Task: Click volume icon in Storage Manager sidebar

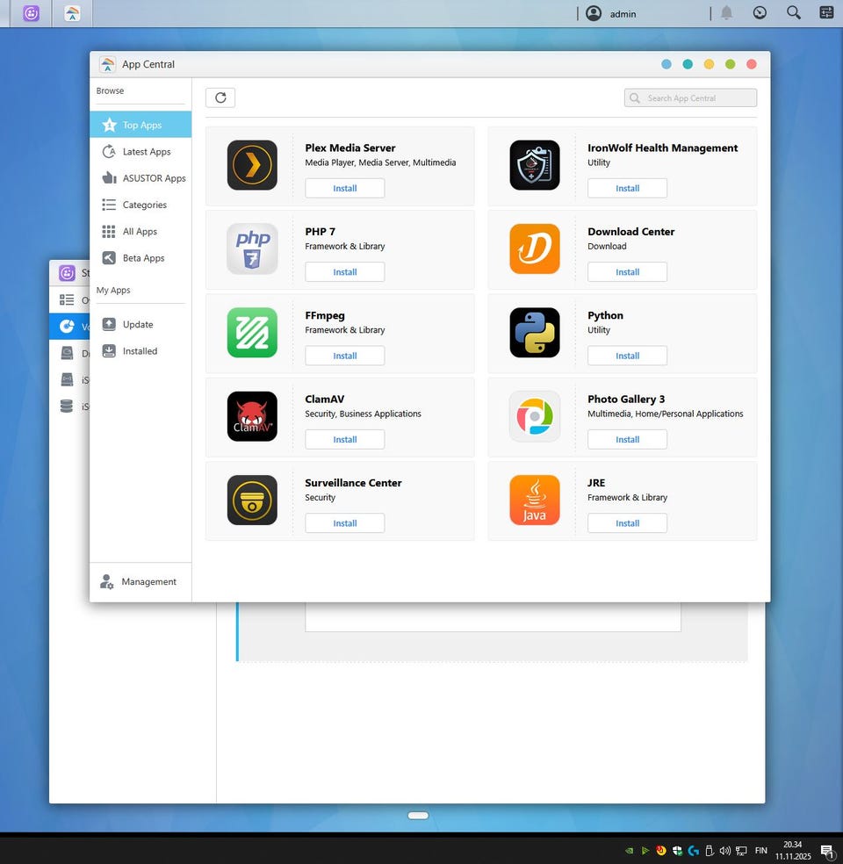Action: pos(67,327)
